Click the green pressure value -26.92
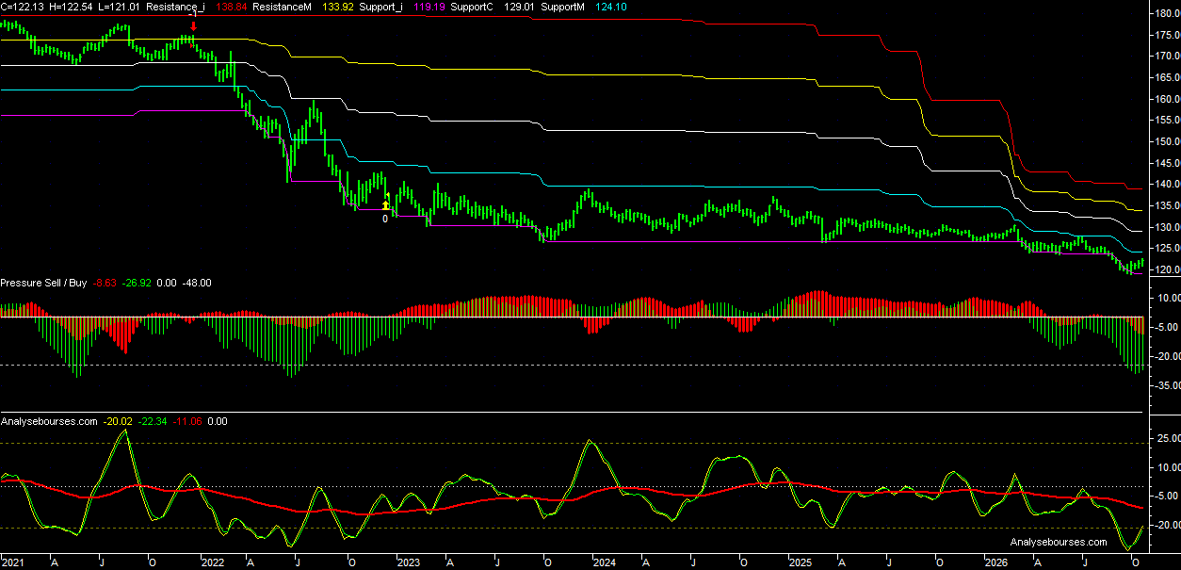Image resolution: width=1181 pixels, height=570 pixels. point(138,283)
